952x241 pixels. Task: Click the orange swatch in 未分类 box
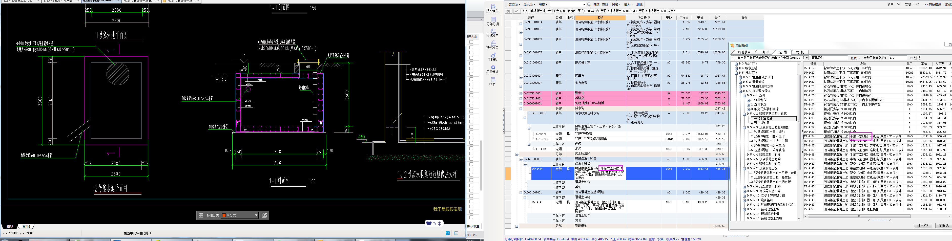pos(224,215)
